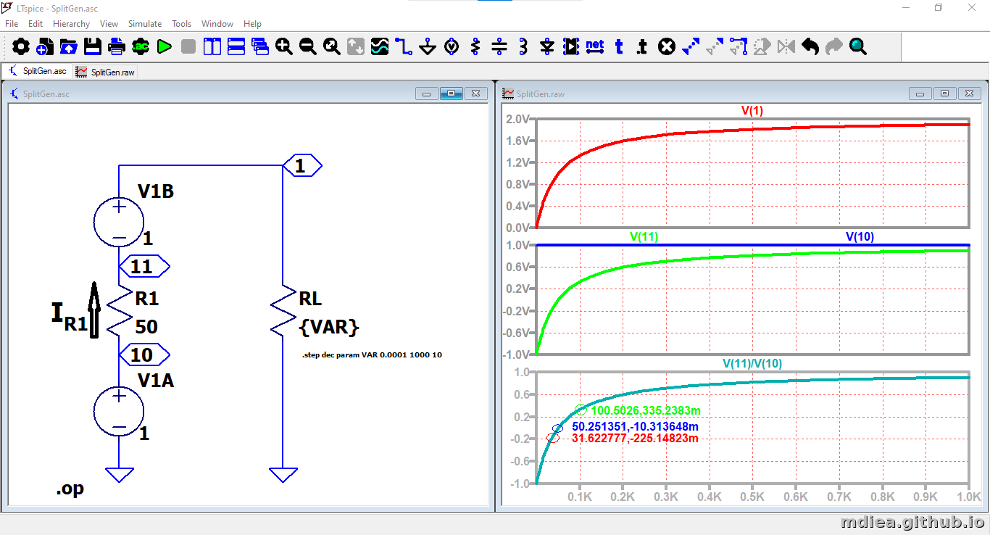Click the net label flag 10
Screen dimensions: 990x535
coord(144,355)
